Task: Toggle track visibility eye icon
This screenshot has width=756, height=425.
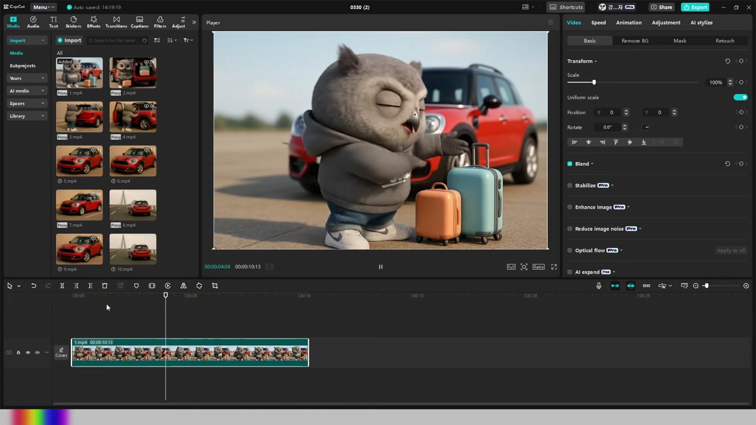Action: tap(28, 352)
